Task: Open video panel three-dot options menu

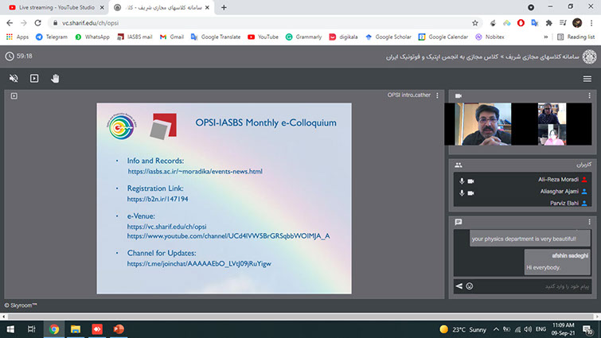Action: [x=589, y=95]
